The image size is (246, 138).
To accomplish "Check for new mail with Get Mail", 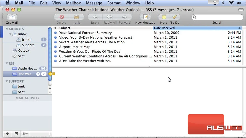I will [12, 17].
